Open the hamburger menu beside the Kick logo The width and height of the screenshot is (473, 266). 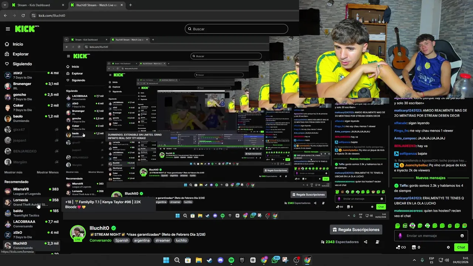point(8,29)
